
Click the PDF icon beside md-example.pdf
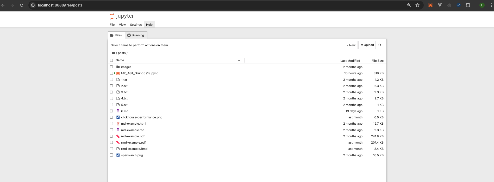[118, 136]
